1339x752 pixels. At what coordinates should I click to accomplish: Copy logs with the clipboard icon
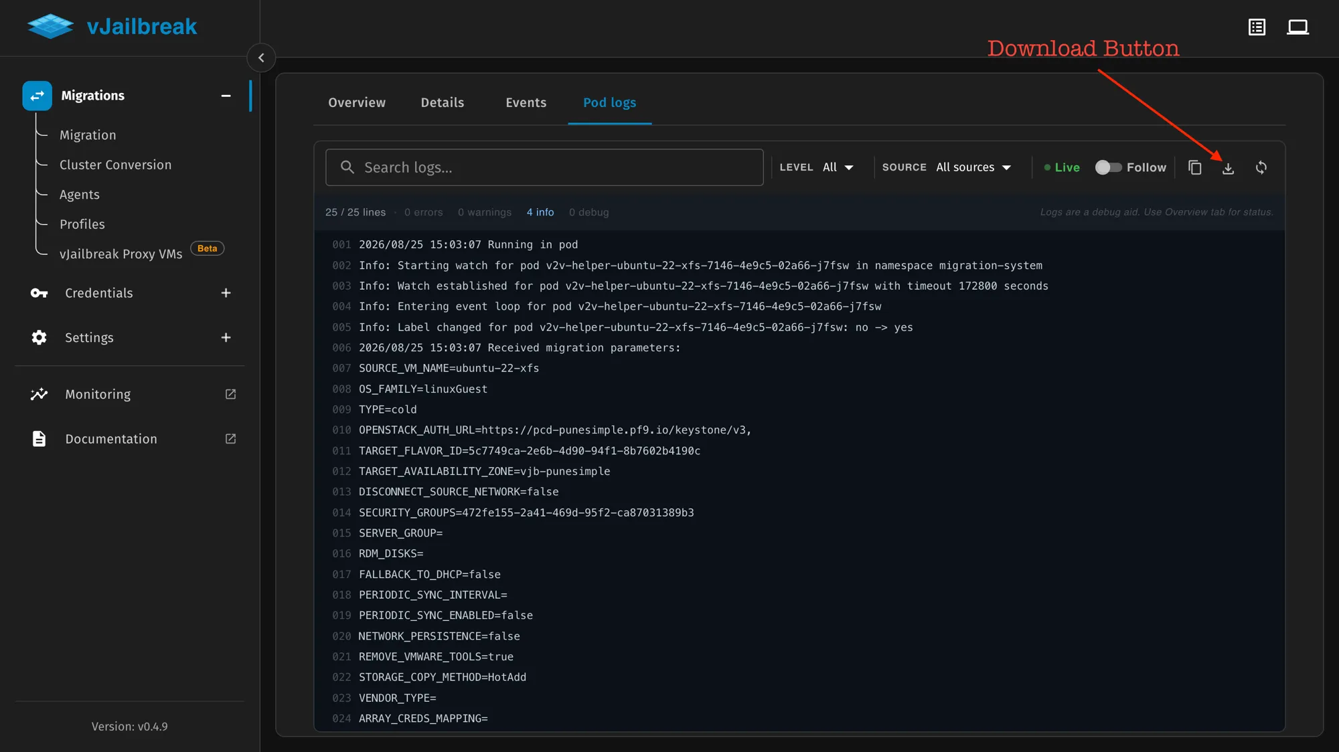point(1195,167)
